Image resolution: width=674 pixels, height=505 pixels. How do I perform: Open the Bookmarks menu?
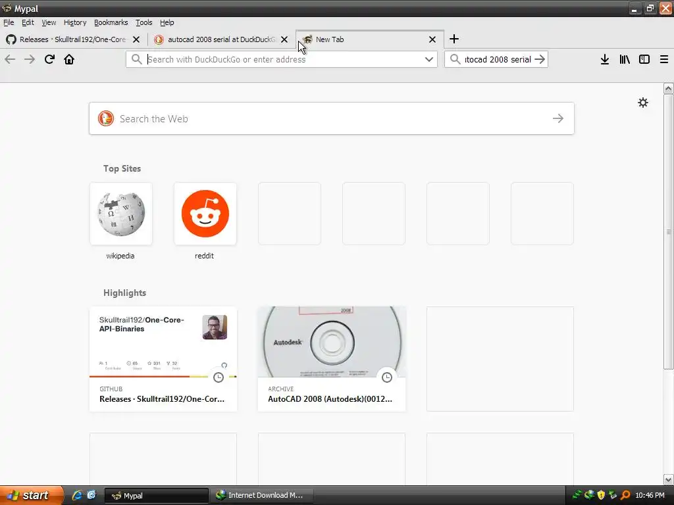click(111, 22)
